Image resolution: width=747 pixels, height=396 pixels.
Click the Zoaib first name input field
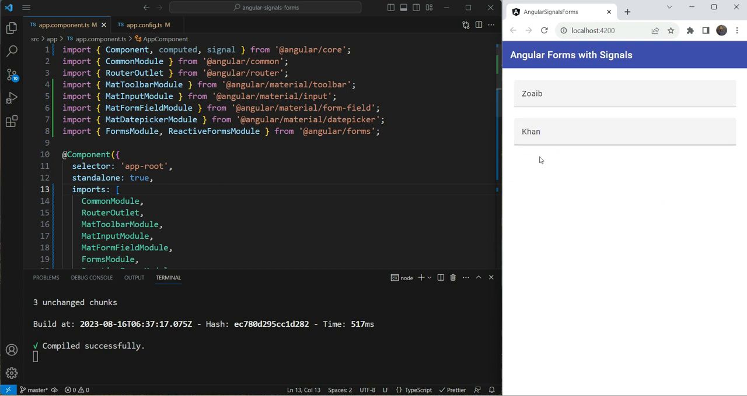click(x=624, y=94)
